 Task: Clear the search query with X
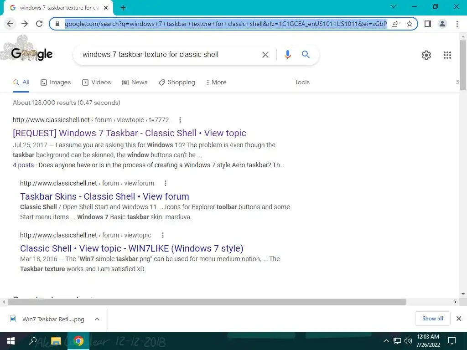[x=265, y=55]
